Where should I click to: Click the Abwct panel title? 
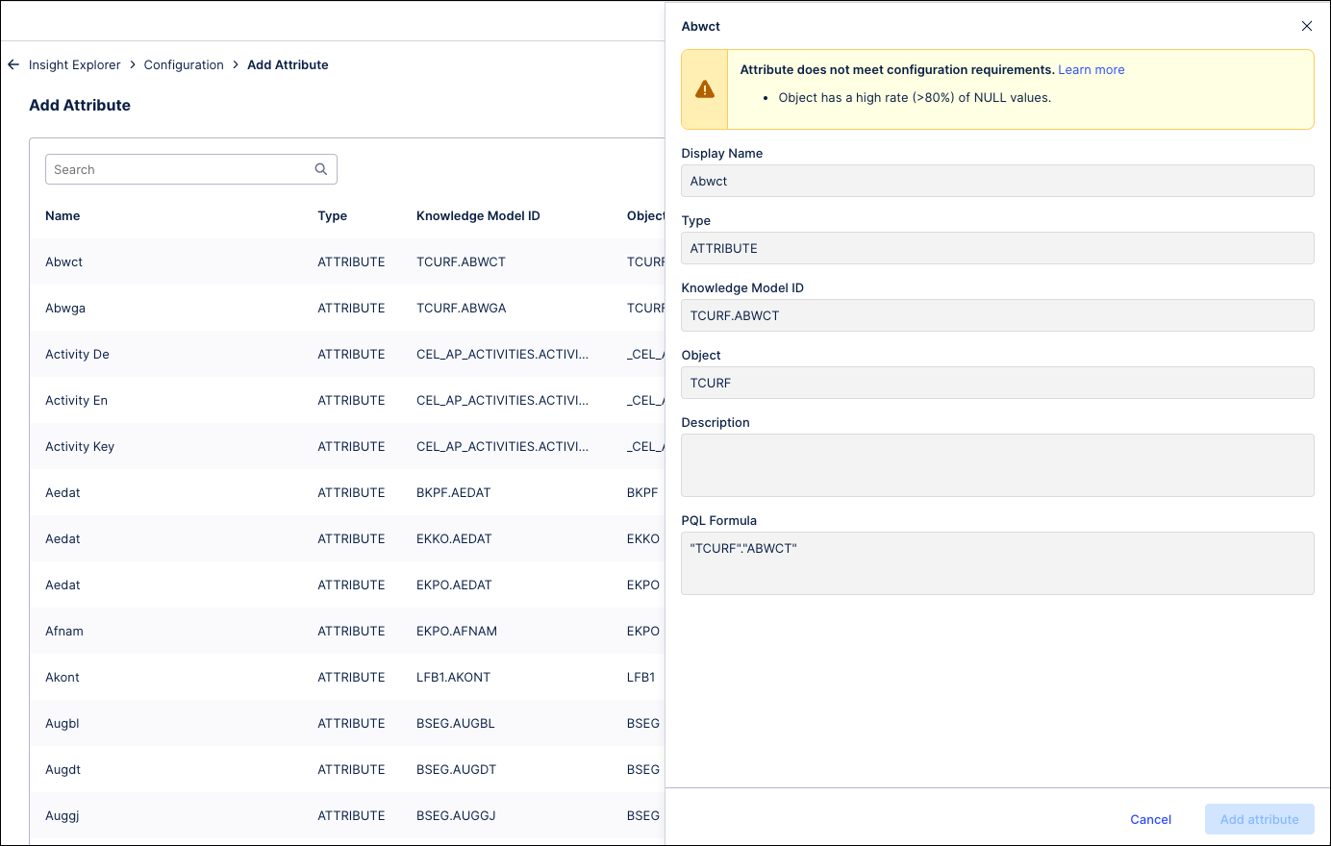coord(701,26)
